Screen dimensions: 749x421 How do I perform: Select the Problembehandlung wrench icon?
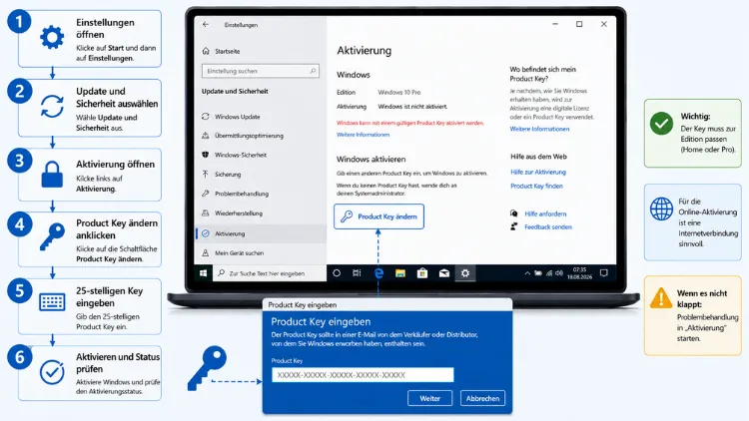(206, 194)
